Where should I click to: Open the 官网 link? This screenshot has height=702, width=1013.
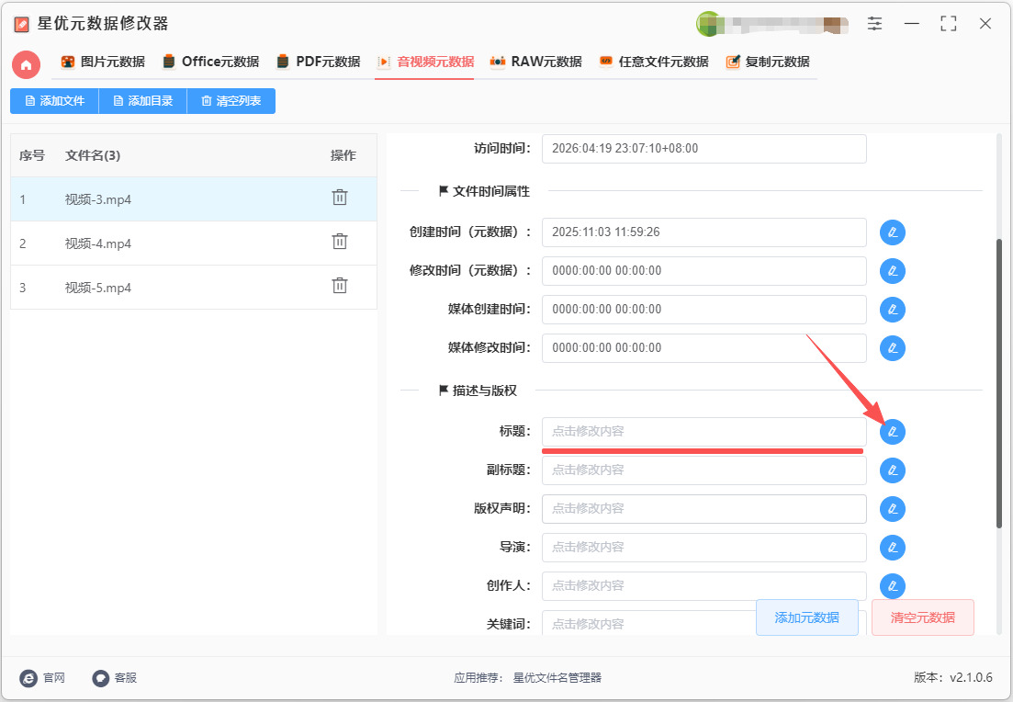point(42,677)
